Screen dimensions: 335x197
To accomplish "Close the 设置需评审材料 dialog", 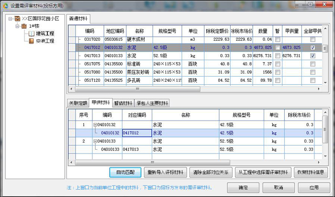I will coord(324,4).
